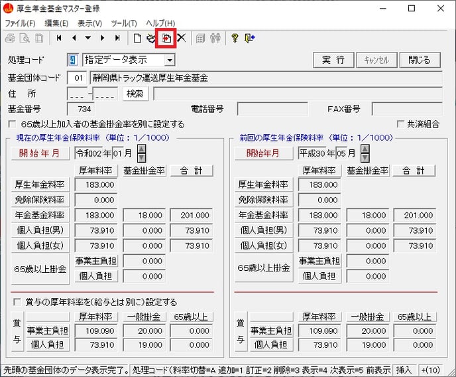Click the 挿入 status bar indicator

(404, 370)
